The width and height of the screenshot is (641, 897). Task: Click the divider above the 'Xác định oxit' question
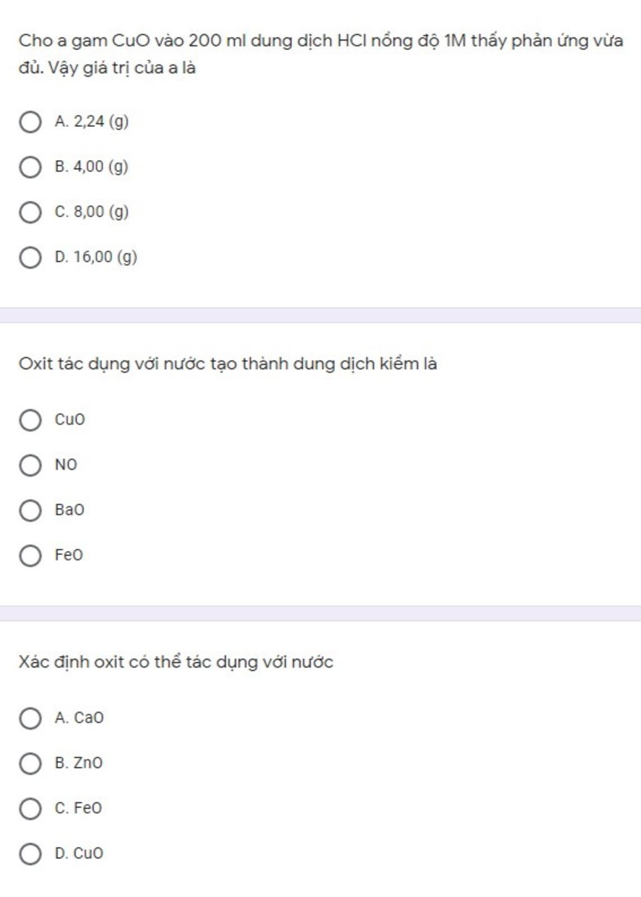(320, 613)
